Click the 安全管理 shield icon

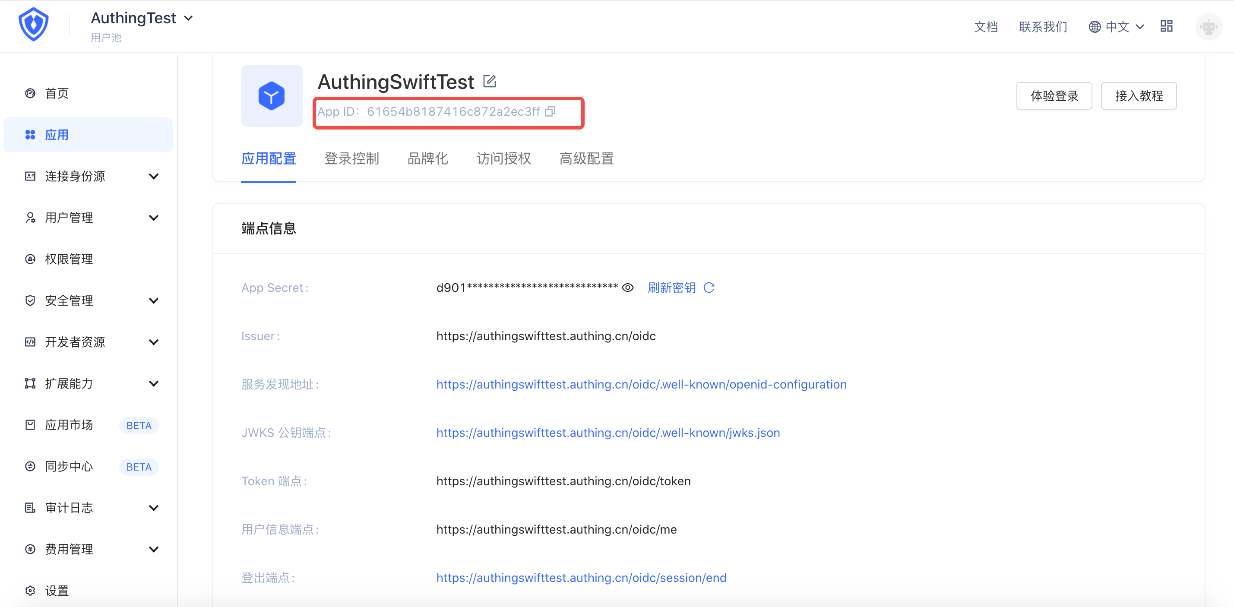tap(30, 300)
